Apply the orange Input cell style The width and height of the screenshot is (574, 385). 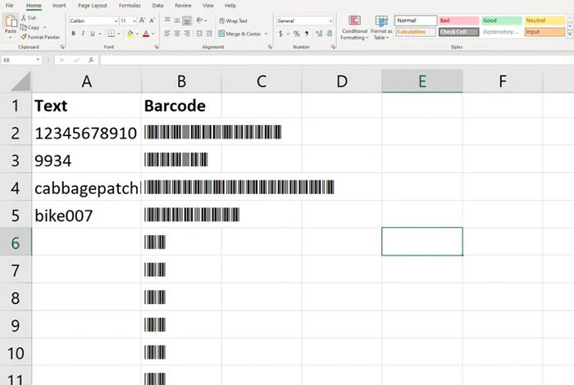[x=544, y=32]
